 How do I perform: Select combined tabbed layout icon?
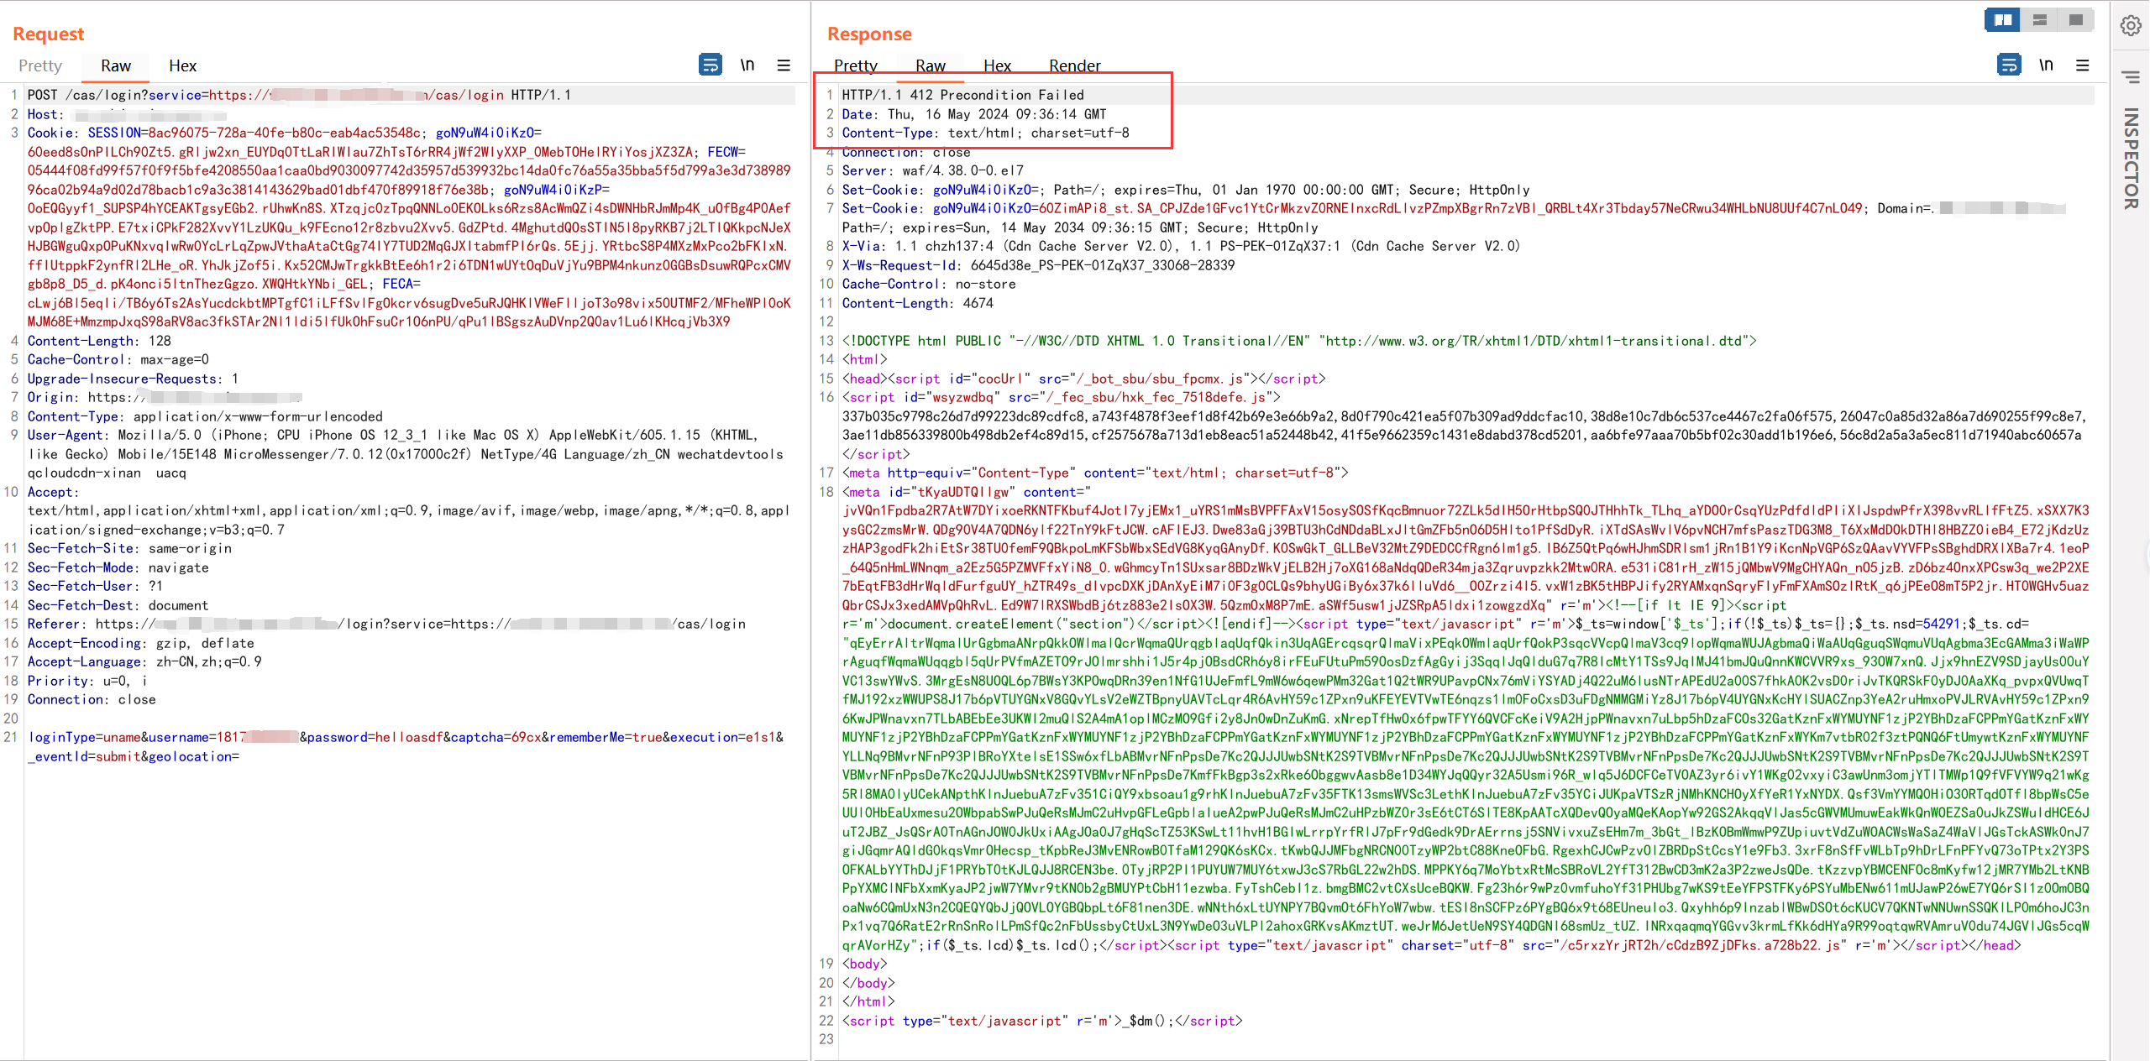point(2075,19)
